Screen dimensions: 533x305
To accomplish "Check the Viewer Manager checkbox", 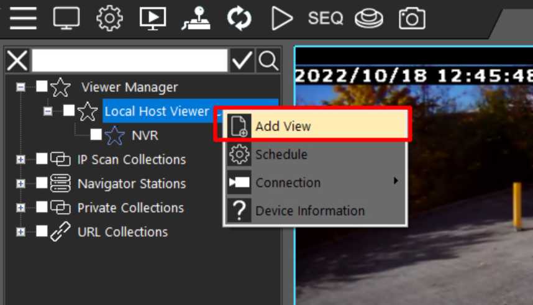I will (x=42, y=87).
